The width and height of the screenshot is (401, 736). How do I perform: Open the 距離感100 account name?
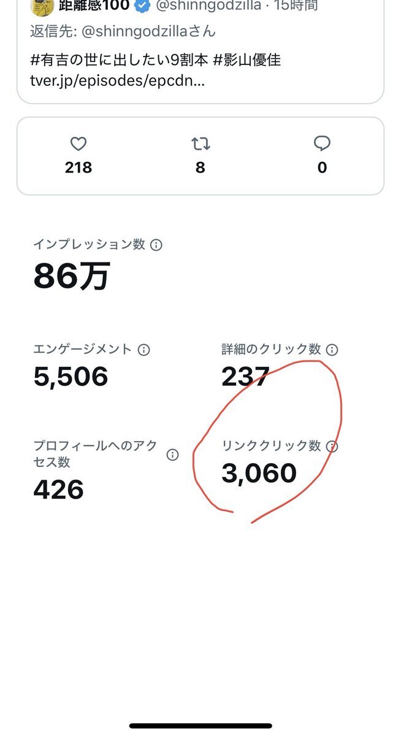(94, 6)
